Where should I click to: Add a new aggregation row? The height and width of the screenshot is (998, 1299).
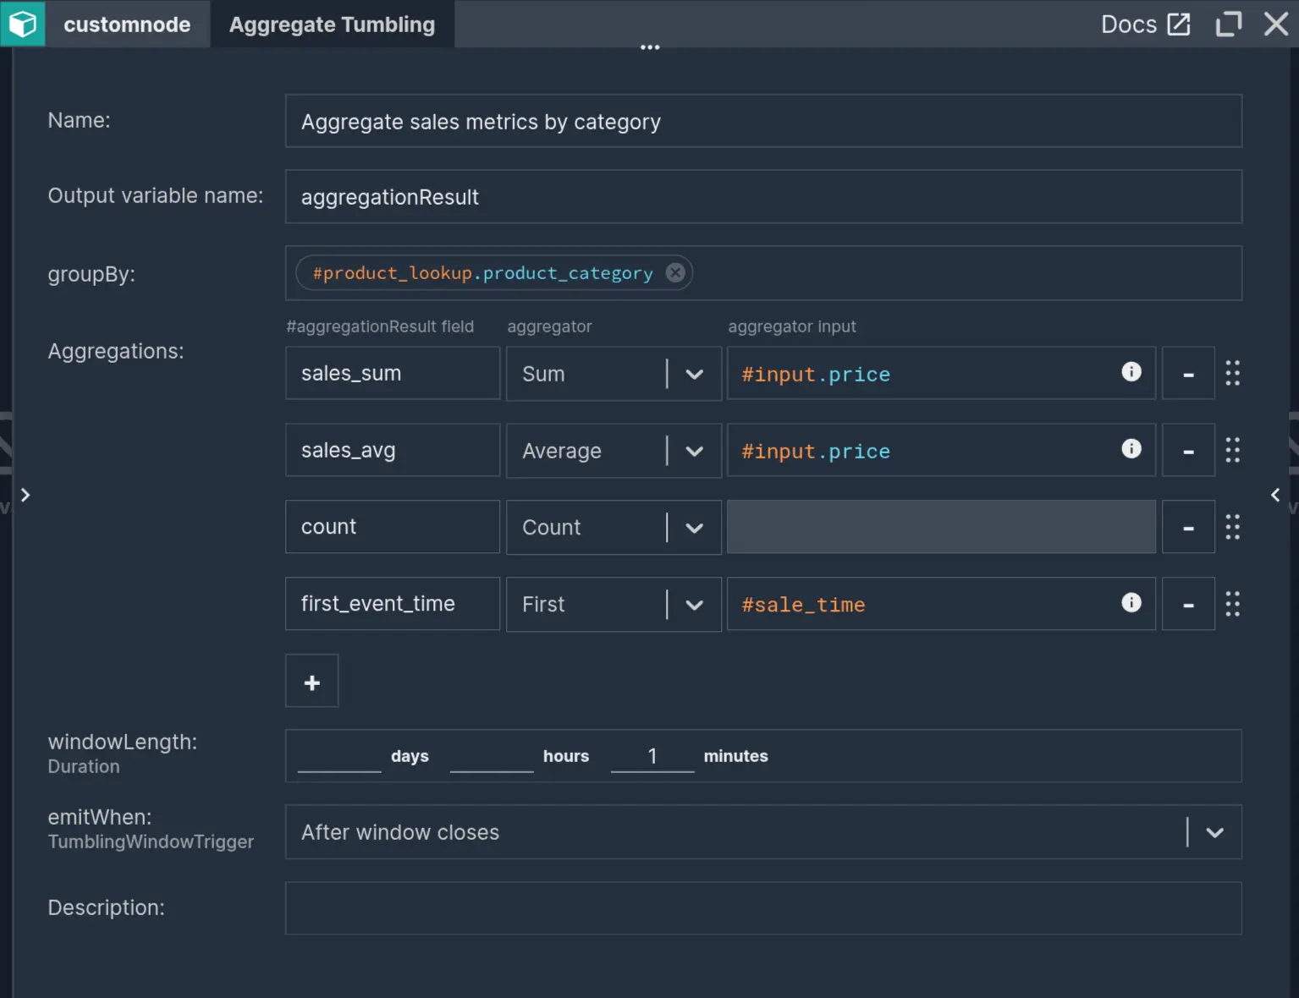point(311,681)
